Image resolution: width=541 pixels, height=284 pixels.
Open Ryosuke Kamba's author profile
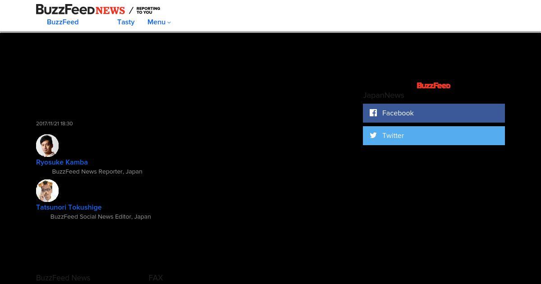tap(62, 162)
